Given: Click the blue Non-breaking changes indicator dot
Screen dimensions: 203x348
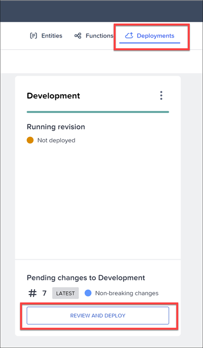Looking at the screenshot, I should [88, 293].
